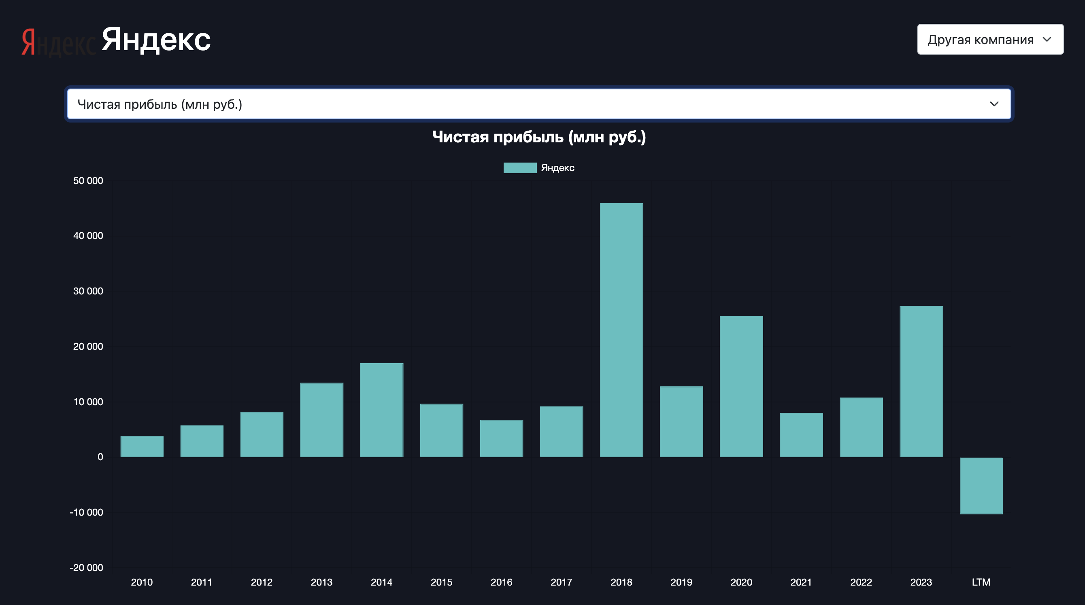Select the 2021 profit bar
Viewport: 1085px width, 605px height.
(x=801, y=435)
